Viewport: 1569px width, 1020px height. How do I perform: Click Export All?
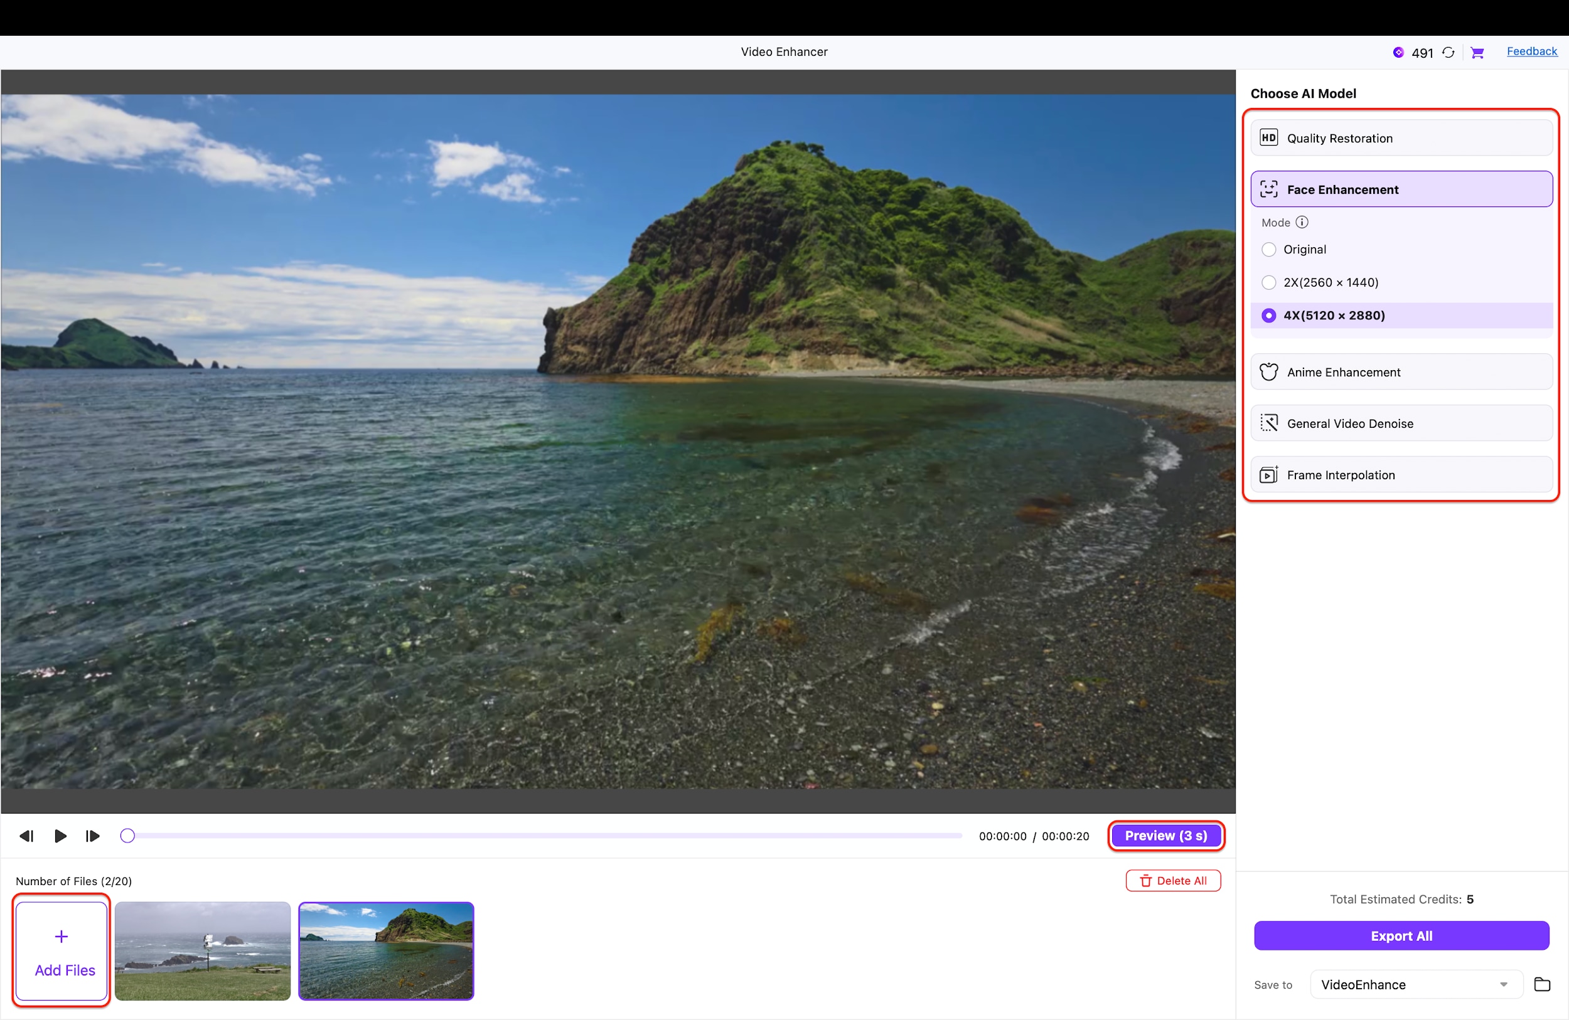point(1401,936)
